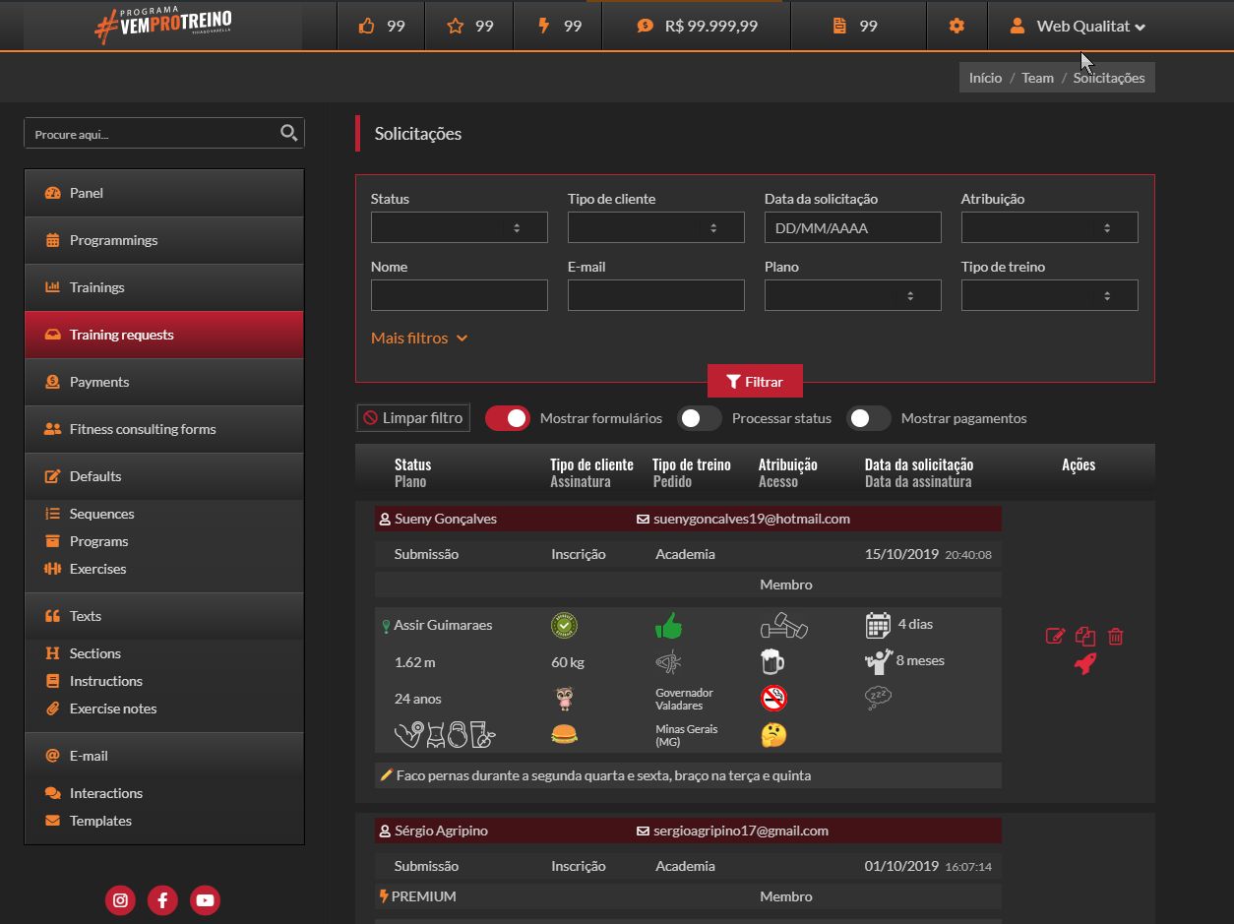Click the Limpar filtro button
Screen dimensions: 1234x924
412,418
